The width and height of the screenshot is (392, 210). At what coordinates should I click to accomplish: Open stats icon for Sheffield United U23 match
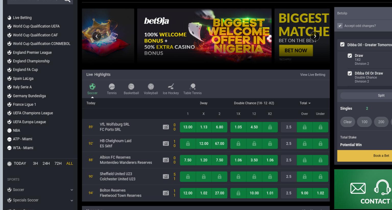[x=166, y=176]
